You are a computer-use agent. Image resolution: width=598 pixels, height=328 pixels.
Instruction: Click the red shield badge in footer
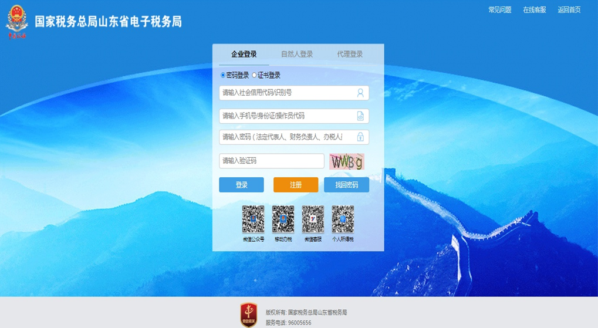249,315
